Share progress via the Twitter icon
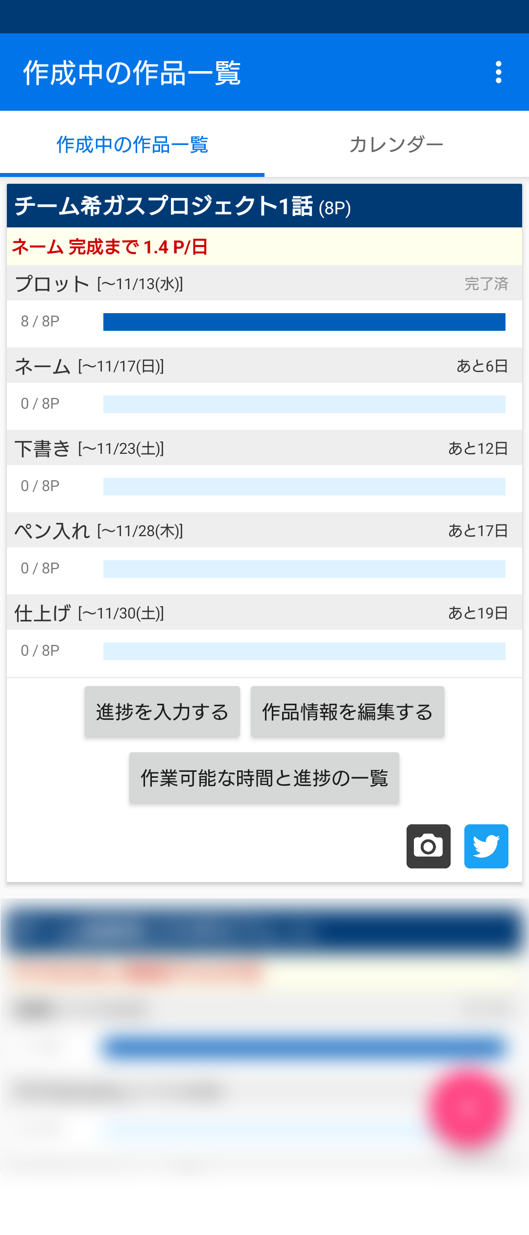Viewport: 529px width, 1235px height. [x=486, y=846]
